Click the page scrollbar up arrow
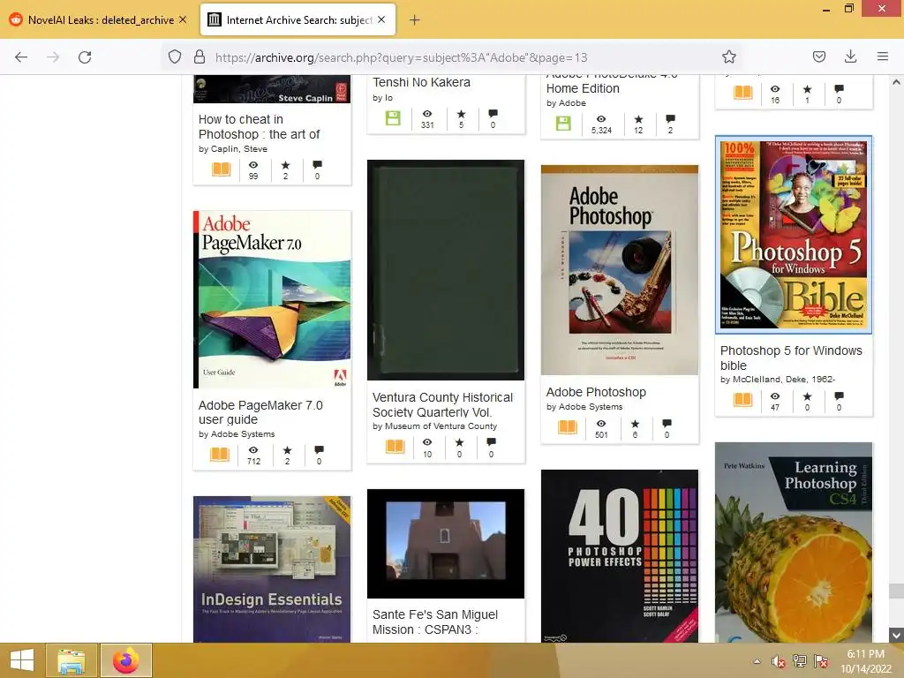The height and width of the screenshot is (678, 904). pyautogui.click(x=896, y=82)
